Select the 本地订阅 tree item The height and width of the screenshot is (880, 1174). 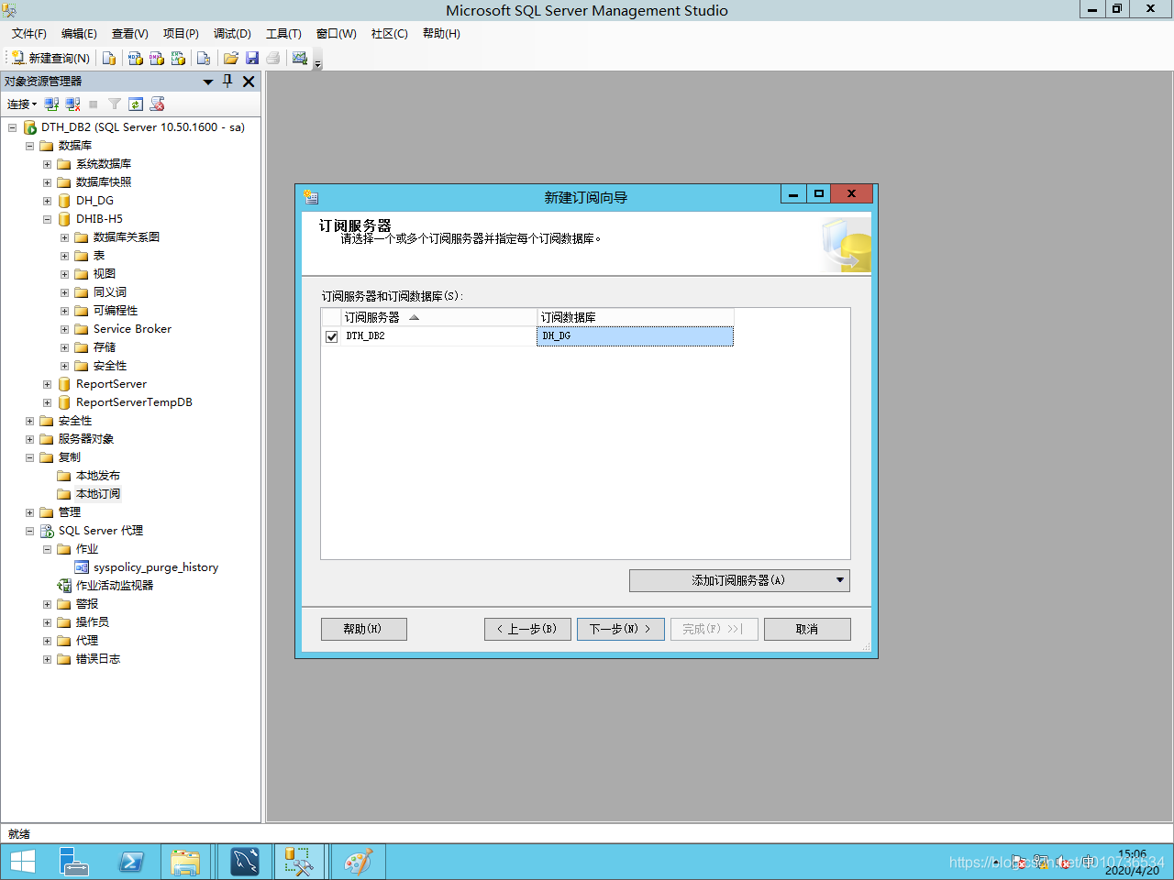pyautogui.click(x=97, y=494)
